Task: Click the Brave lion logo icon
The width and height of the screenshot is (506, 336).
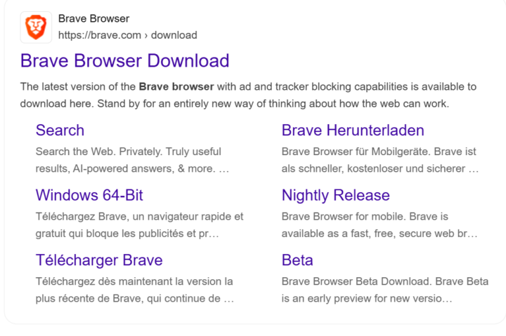Action: tap(34, 27)
